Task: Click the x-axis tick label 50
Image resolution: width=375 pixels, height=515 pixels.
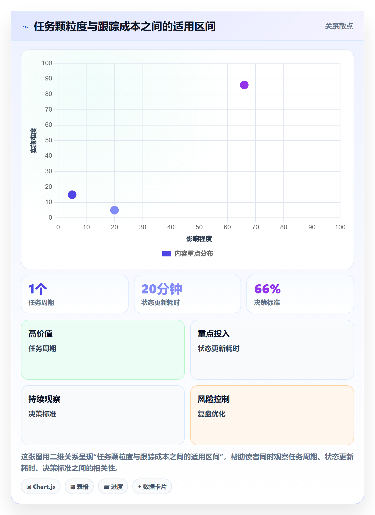Action: click(x=199, y=227)
